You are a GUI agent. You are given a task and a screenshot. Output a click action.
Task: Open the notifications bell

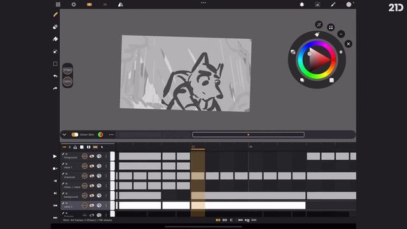tap(302, 4)
